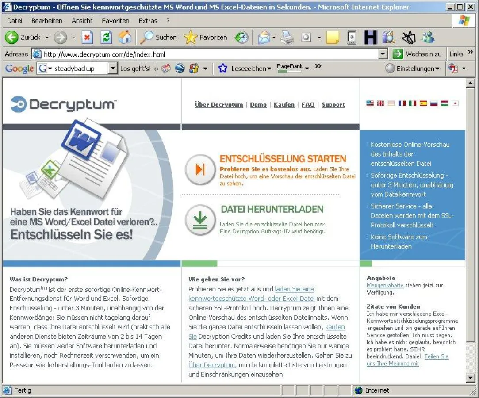This screenshot has width=479, height=398.
Task: Choose the Japanese flag language icon
Action: [455, 103]
